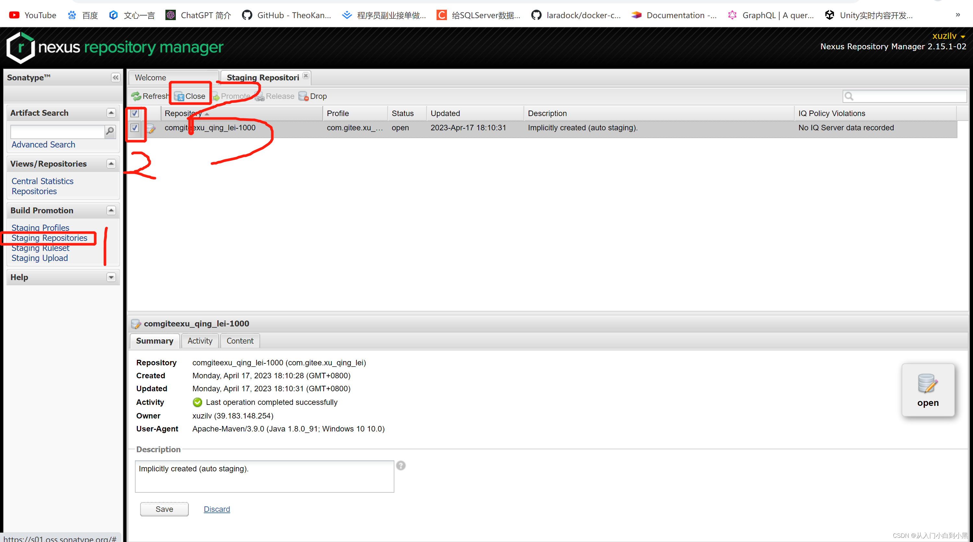Expand the Help section
973x542 pixels.
point(111,276)
